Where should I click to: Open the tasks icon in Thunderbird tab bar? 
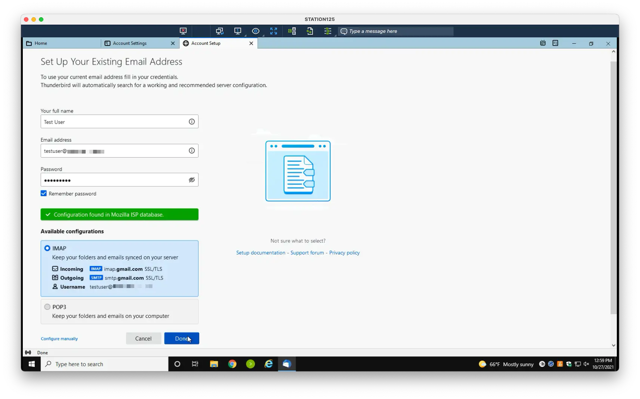(x=556, y=43)
